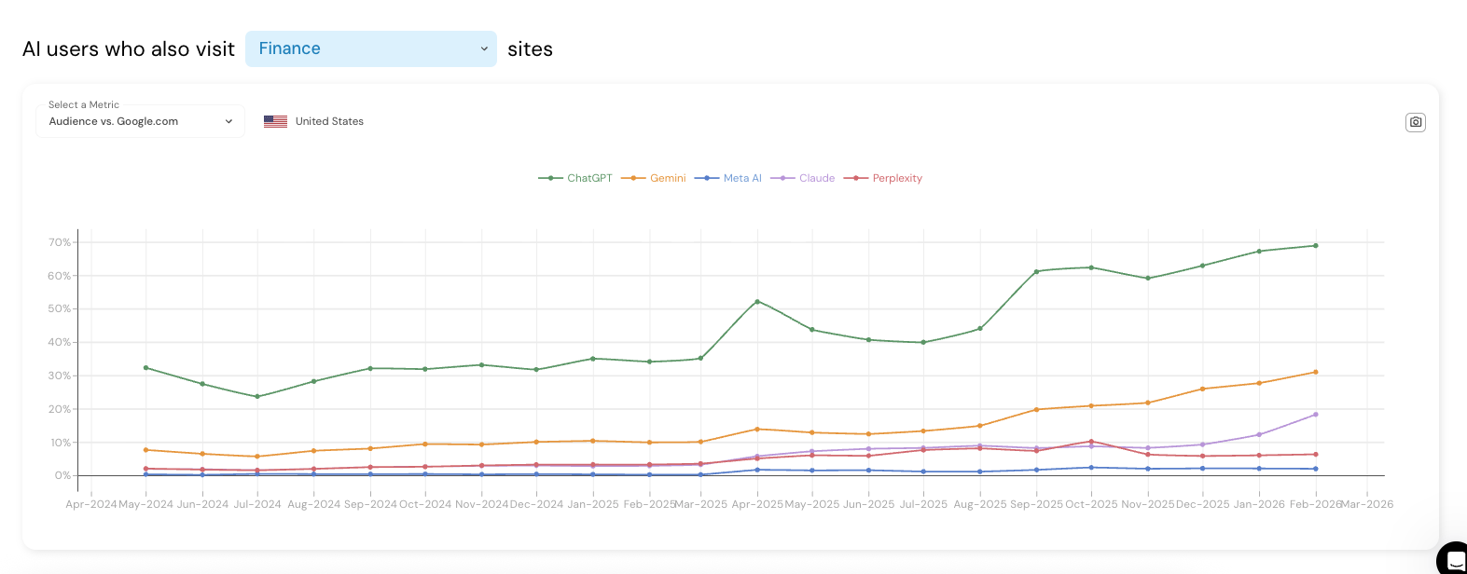Click the Jan-2026 x-axis label
This screenshot has height=574, width=1467.
tap(1259, 504)
